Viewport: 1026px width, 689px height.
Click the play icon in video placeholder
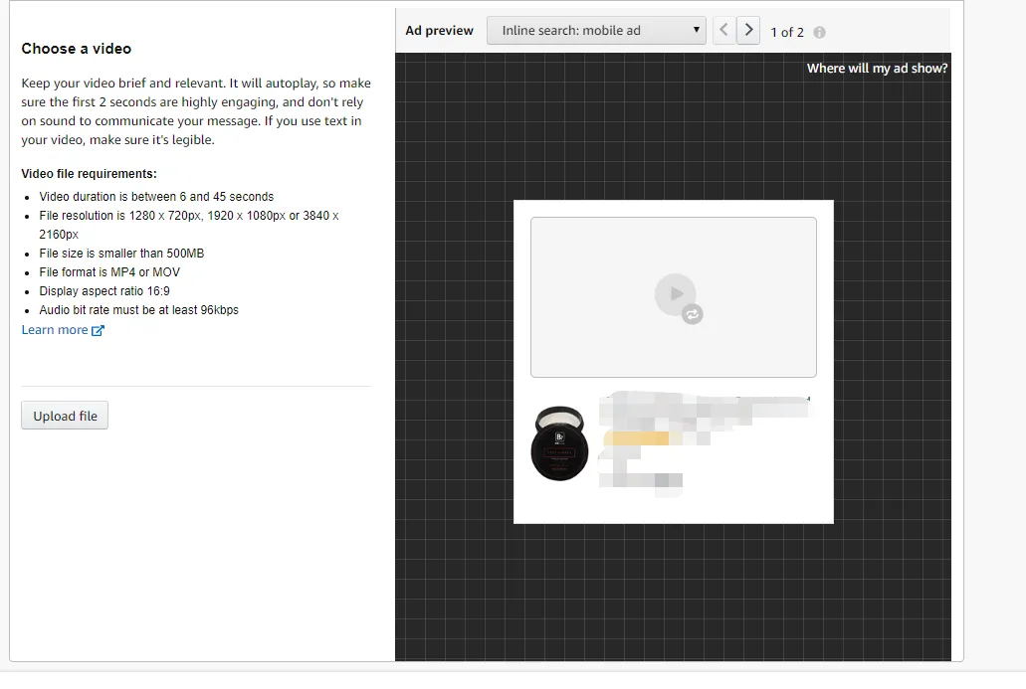pos(676,294)
